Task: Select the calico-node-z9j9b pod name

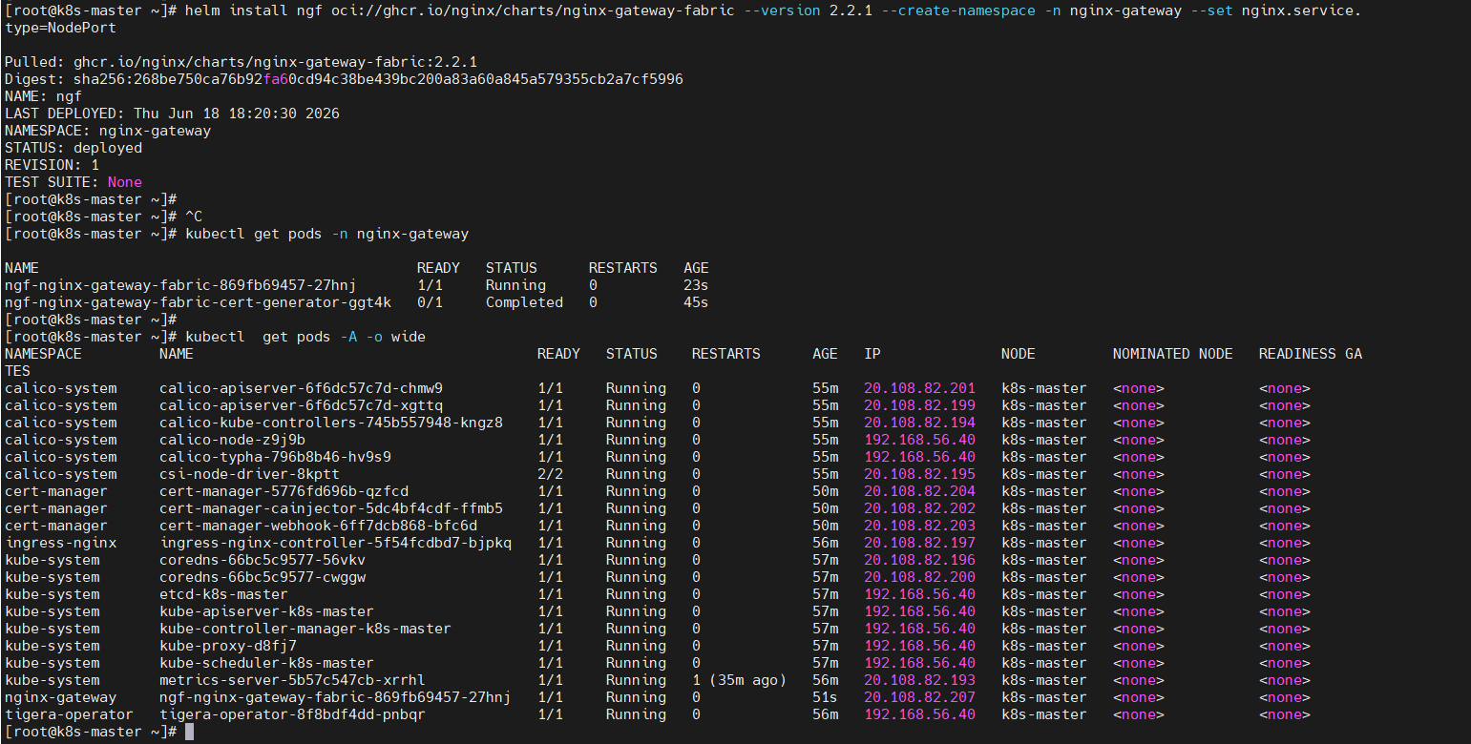Action: pos(232,440)
